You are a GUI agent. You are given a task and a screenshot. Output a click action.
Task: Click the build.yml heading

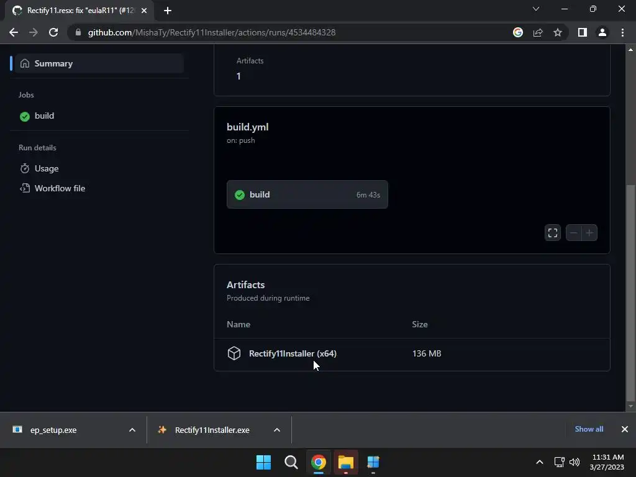click(x=247, y=127)
